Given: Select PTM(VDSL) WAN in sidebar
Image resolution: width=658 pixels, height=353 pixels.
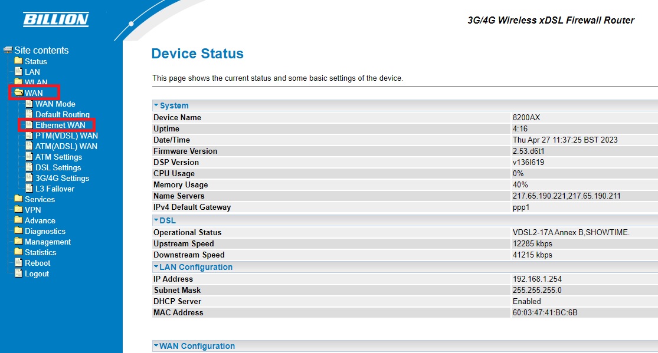Looking at the screenshot, I should (x=66, y=136).
